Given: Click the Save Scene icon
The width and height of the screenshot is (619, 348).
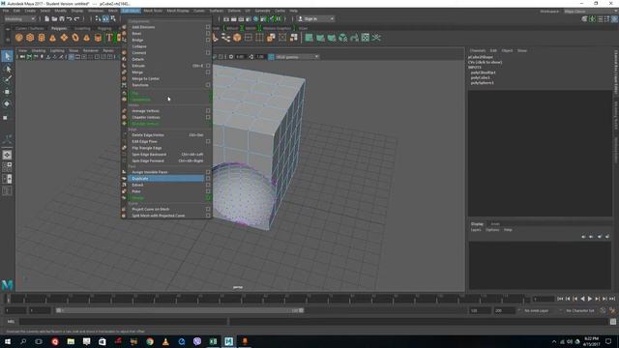Looking at the screenshot, I should point(62,19).
